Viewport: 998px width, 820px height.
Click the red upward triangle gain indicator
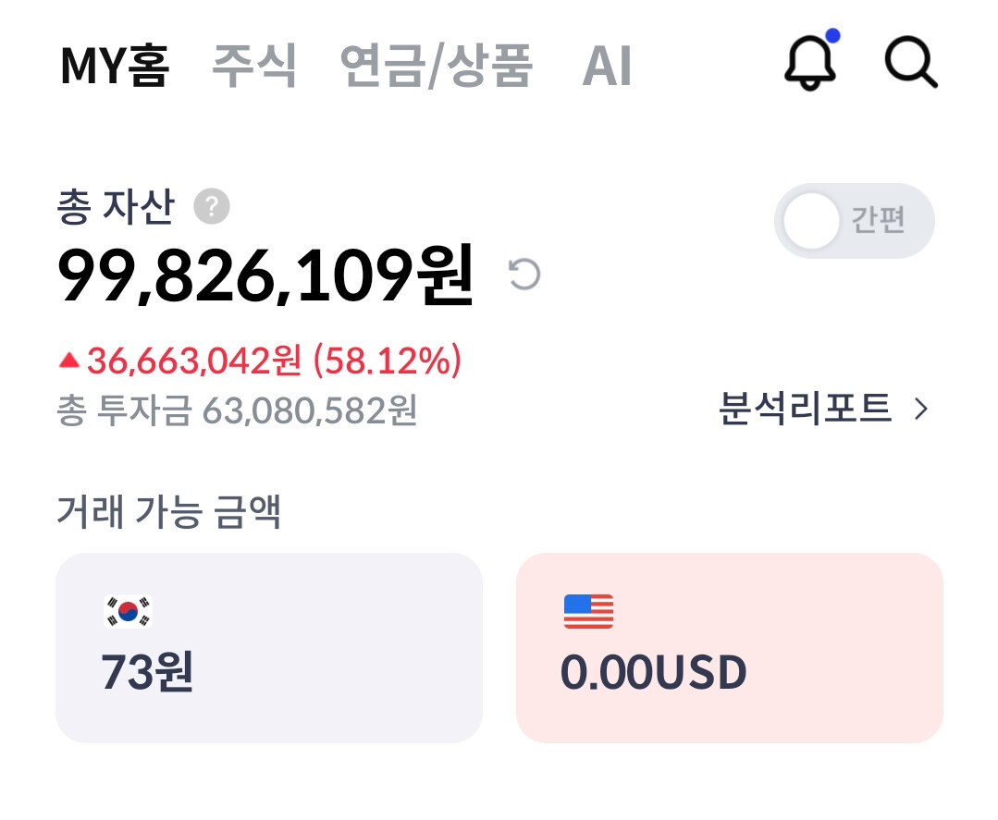tap(68, 361)
